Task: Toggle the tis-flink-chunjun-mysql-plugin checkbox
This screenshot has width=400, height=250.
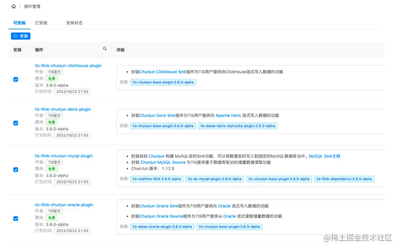Action: tap(16, 169)
